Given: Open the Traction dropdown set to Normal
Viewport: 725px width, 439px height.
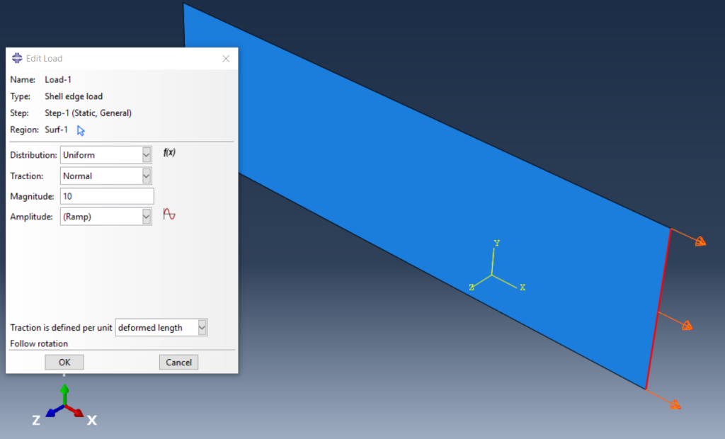Looking at the screenshot, I should pyautogui.click(x=147, y=176).
